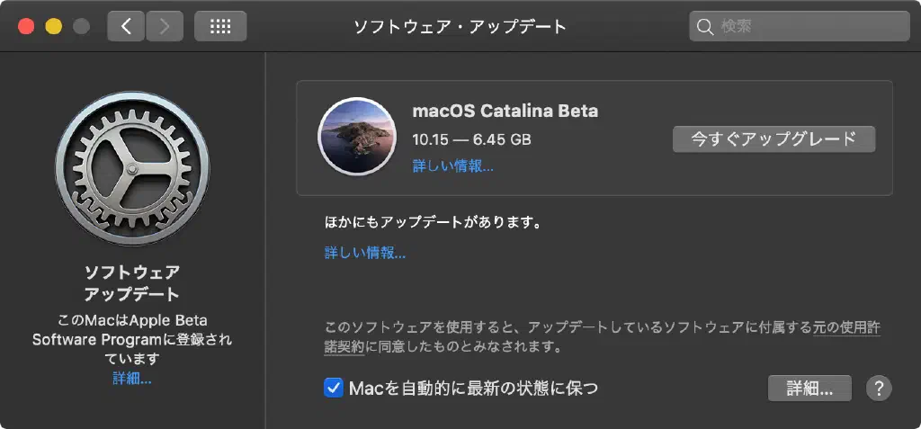This screenshot has width=921, height=429.
Task: Click the magnifier icon in search field
Action: 705,26
